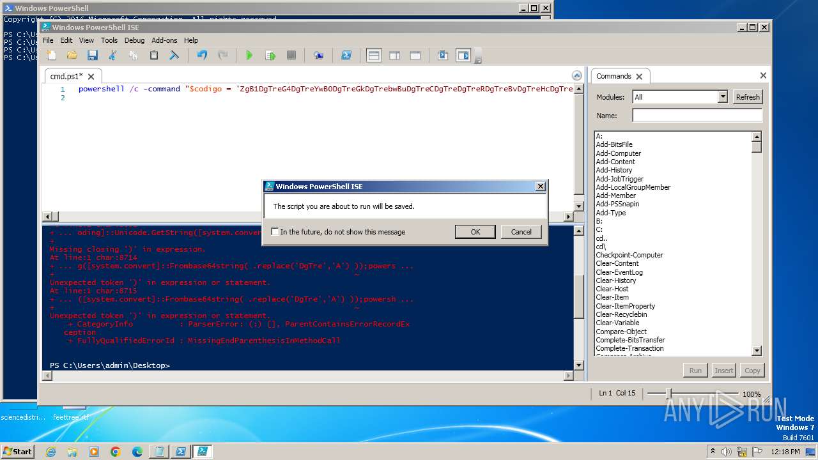
Task: Open the Add-ons menu
Action: 164,40
